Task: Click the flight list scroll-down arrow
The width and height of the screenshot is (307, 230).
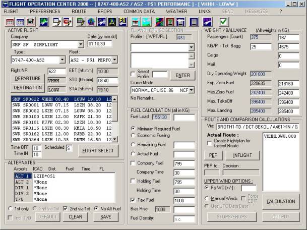Action: click(x=115, y=139)
